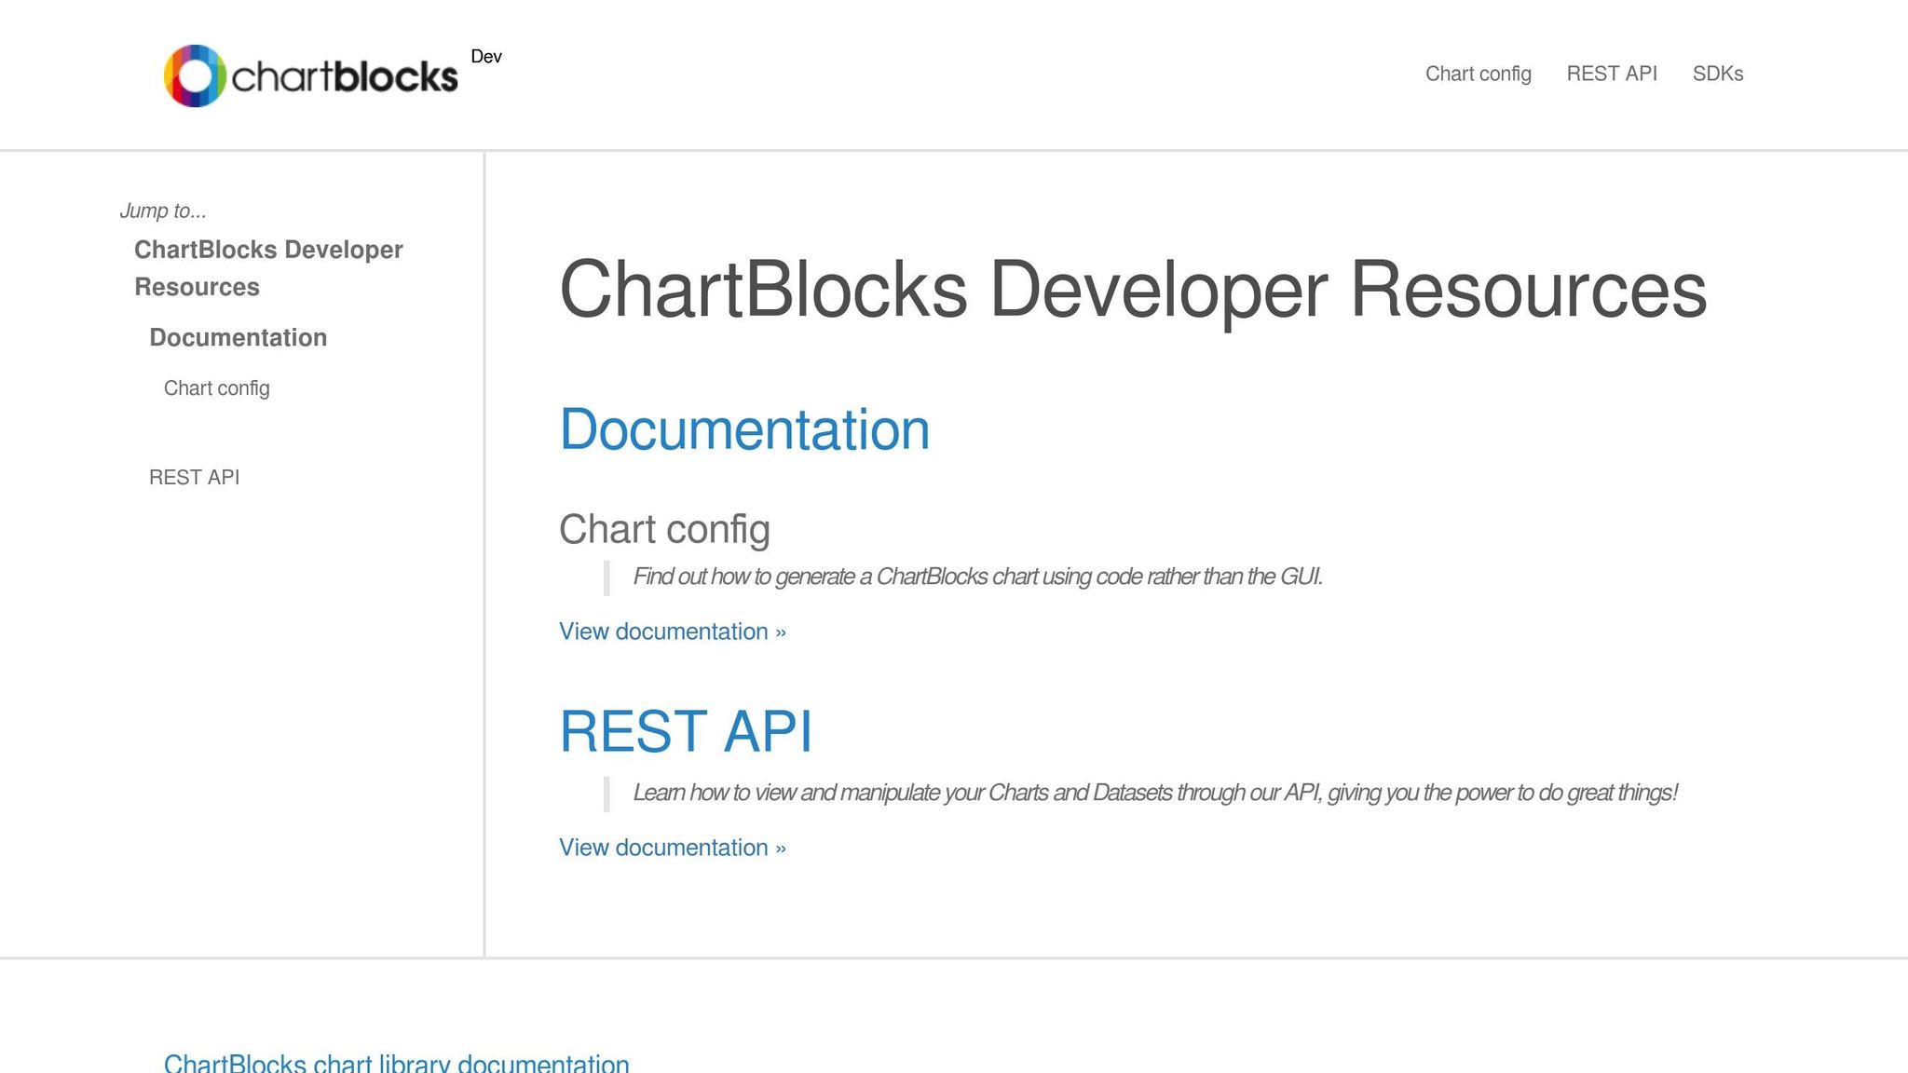This screenshot has width=1908, height=1073.
Task: Click the 'Jump to...' sidebar label
Action: 163,211
